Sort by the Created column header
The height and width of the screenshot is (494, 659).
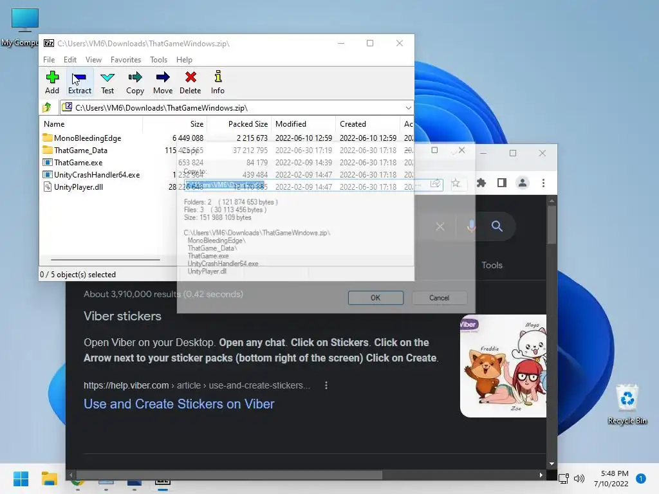coord(367,124)
